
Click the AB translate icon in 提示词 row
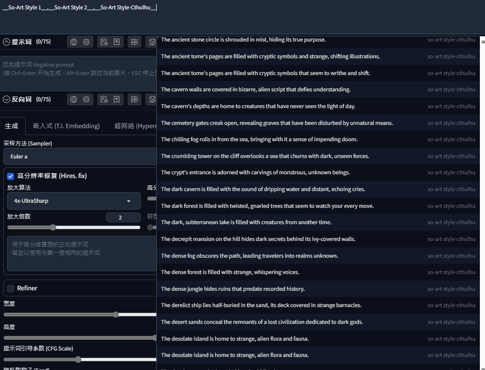tap(135, 42)
